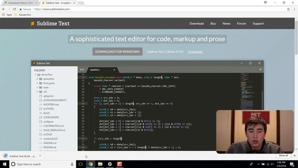298x168 pixels.
Task: Bookmark this page with star icon
Action: (288, 9)
